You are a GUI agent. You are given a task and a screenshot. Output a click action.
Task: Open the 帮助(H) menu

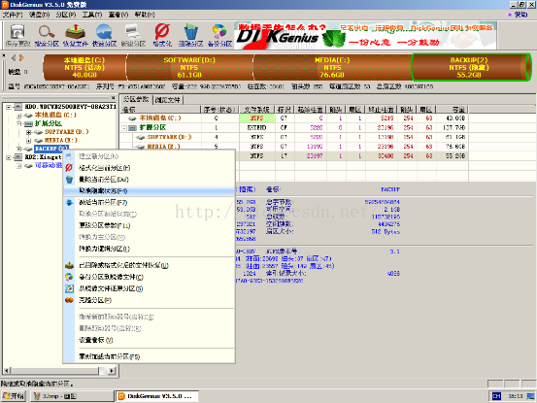145,15
